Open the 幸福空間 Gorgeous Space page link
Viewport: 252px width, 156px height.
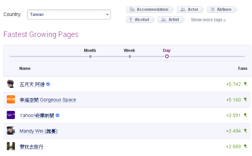pyautogui.click(x=48, y=100)
